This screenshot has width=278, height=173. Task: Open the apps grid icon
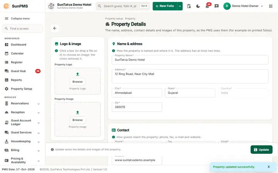click(x=271, y=6)
